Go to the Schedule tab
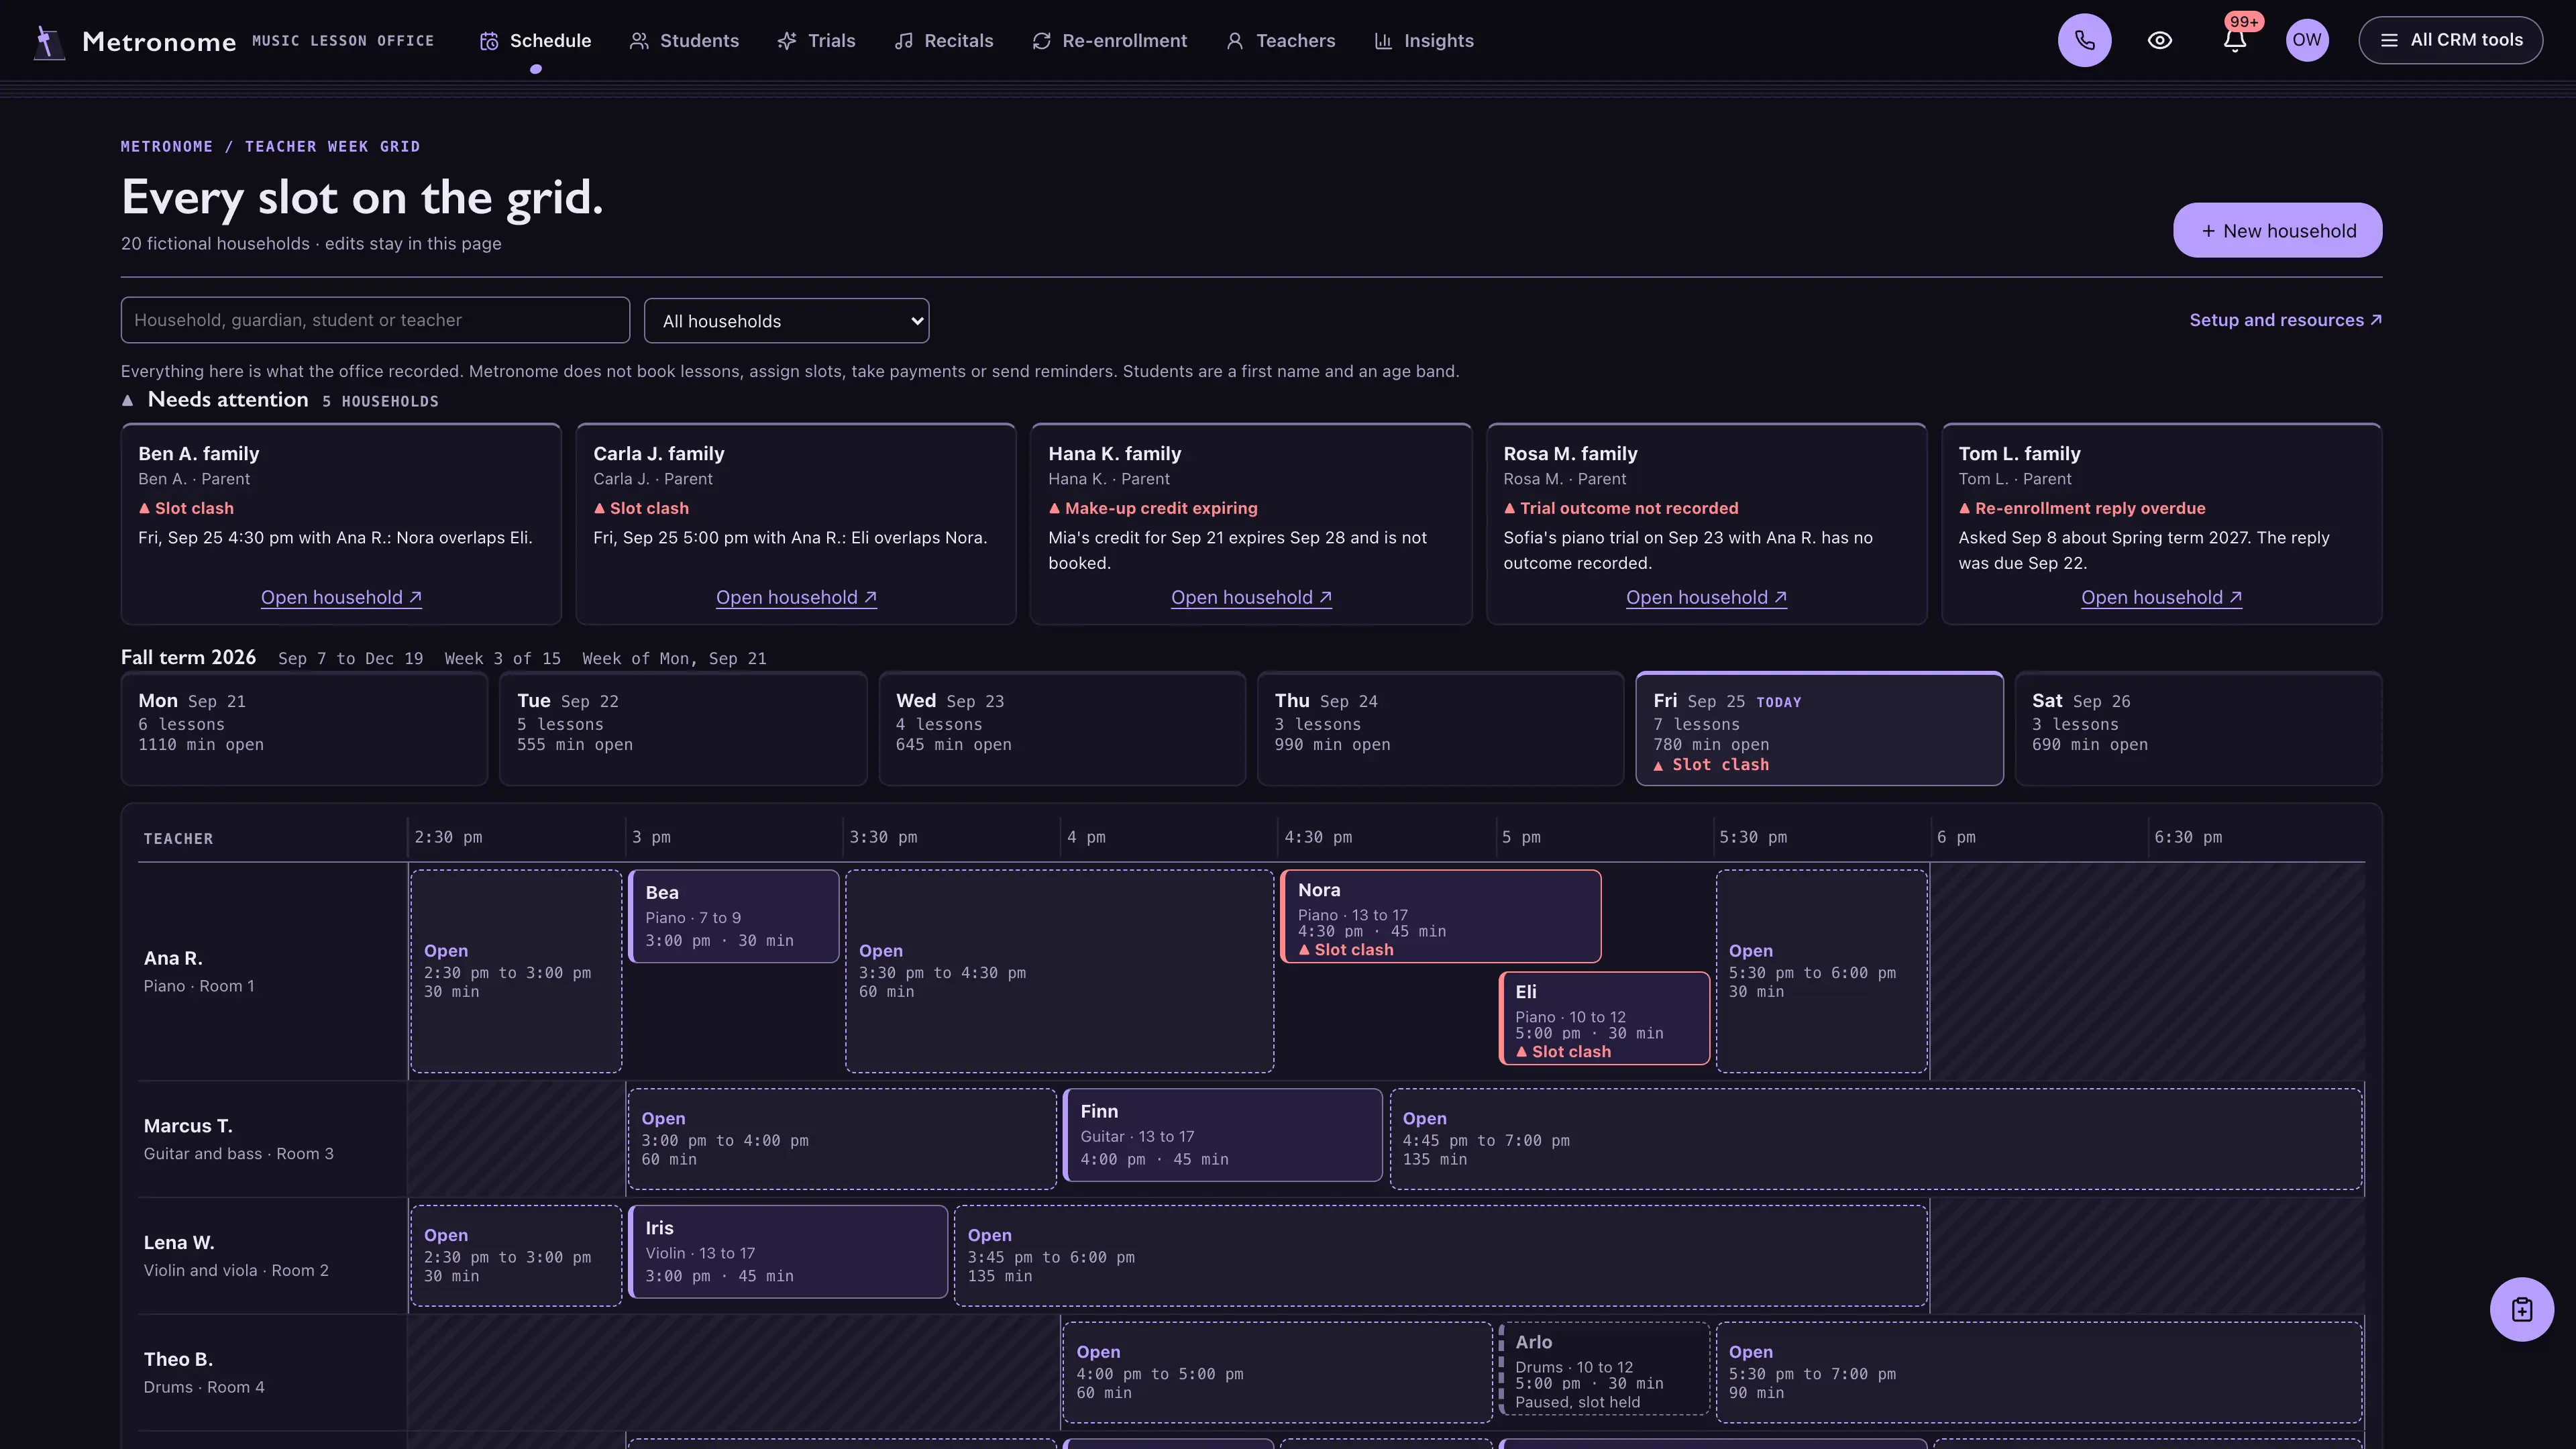 coord(536,41)
